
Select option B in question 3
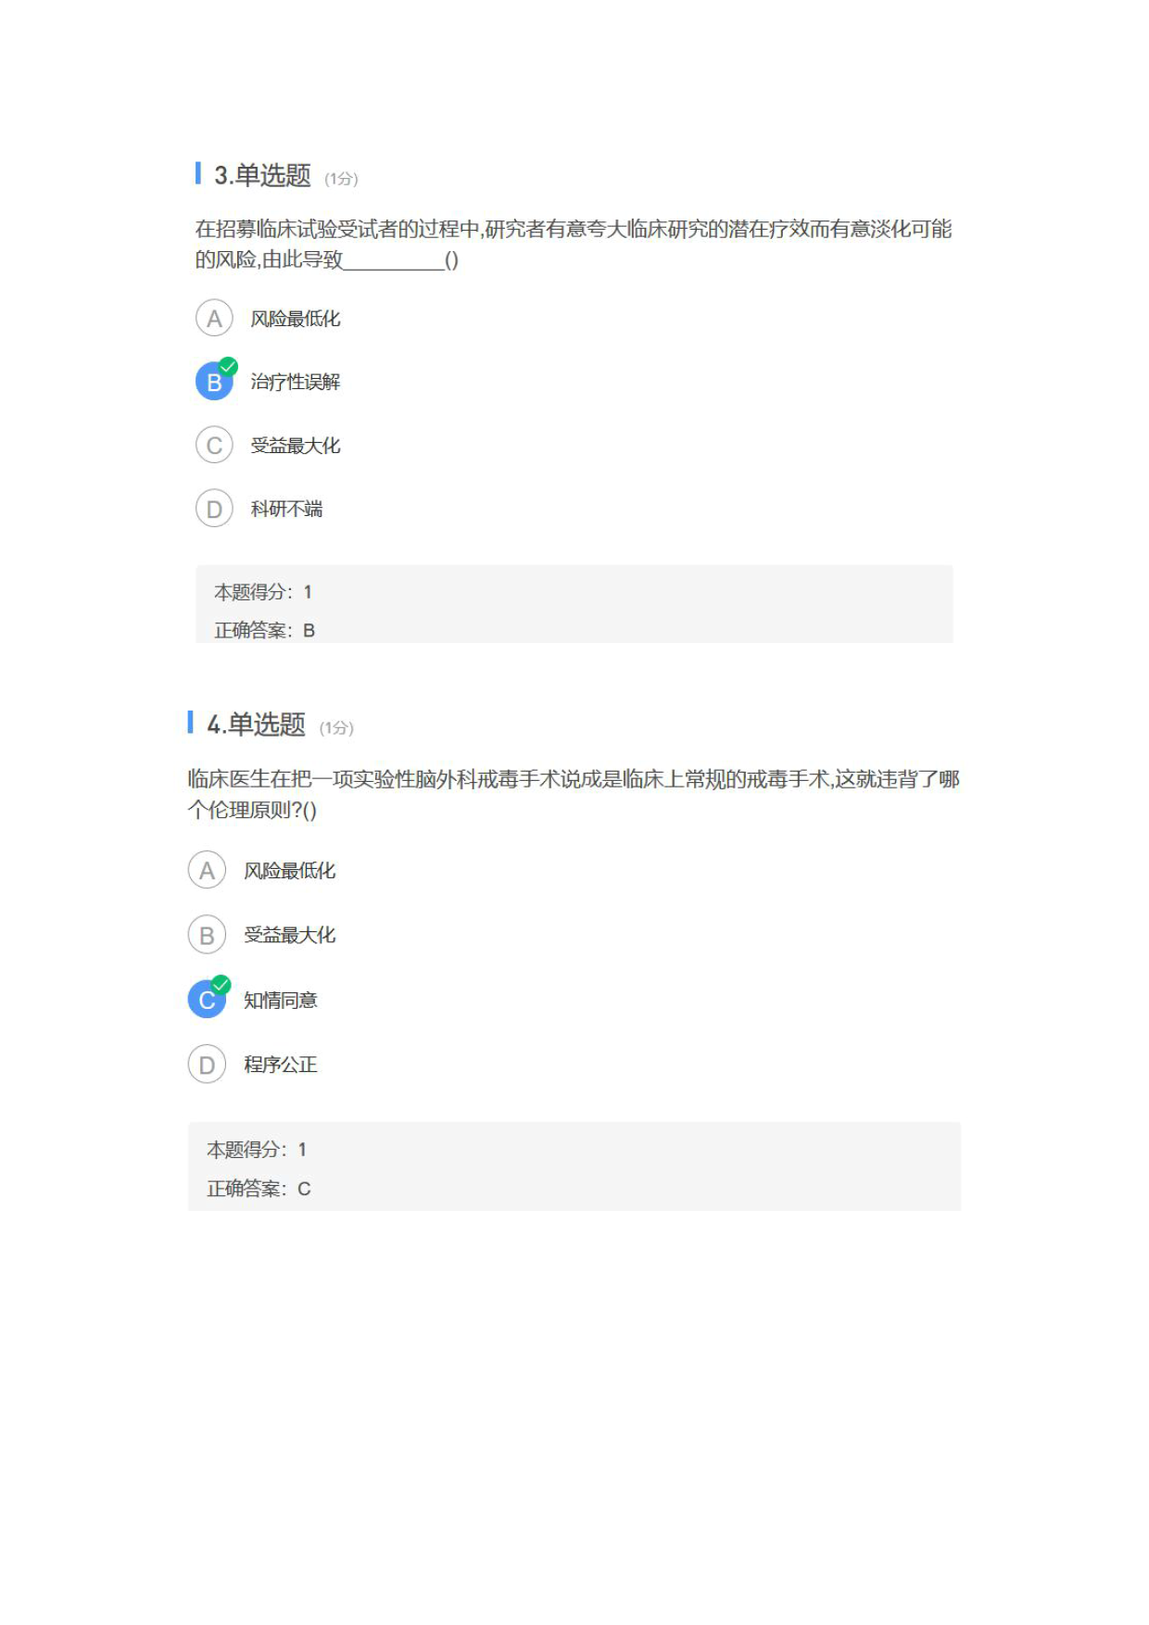tap(214, 382)
